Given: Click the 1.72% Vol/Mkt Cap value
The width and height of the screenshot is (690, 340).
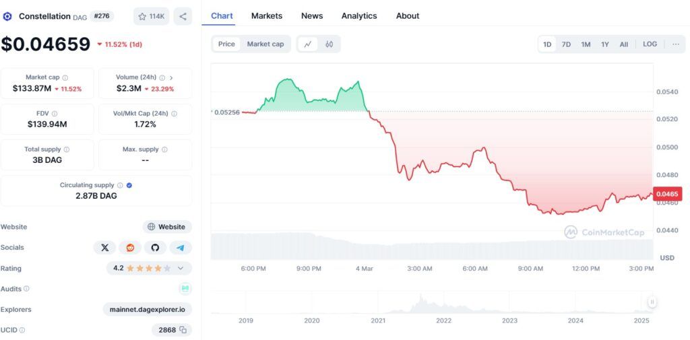Looking at the screenshot, I should pyautogui.click(x=146, y=125).
